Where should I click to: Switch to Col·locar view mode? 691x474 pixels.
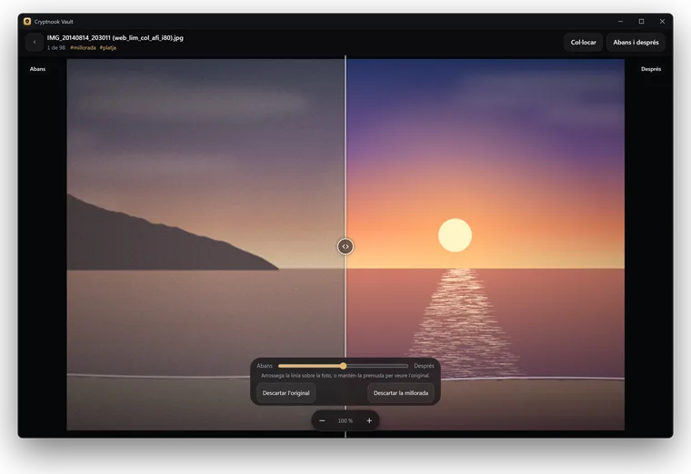[583, 43]
